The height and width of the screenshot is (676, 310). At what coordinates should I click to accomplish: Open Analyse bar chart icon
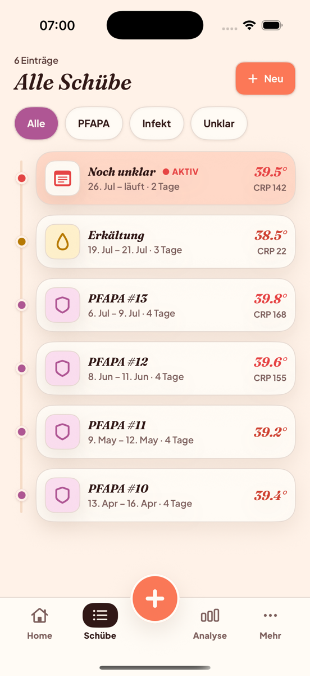[210, 615]
